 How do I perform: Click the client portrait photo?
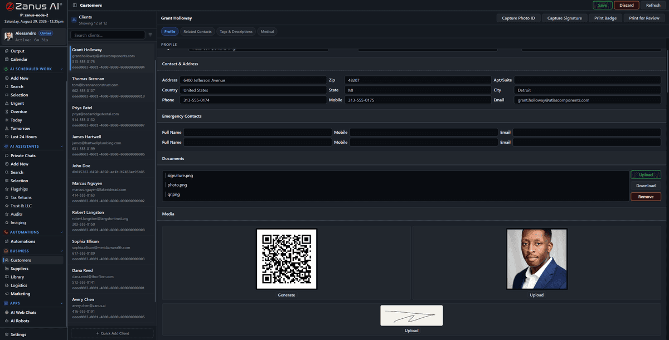click(537, 259)
